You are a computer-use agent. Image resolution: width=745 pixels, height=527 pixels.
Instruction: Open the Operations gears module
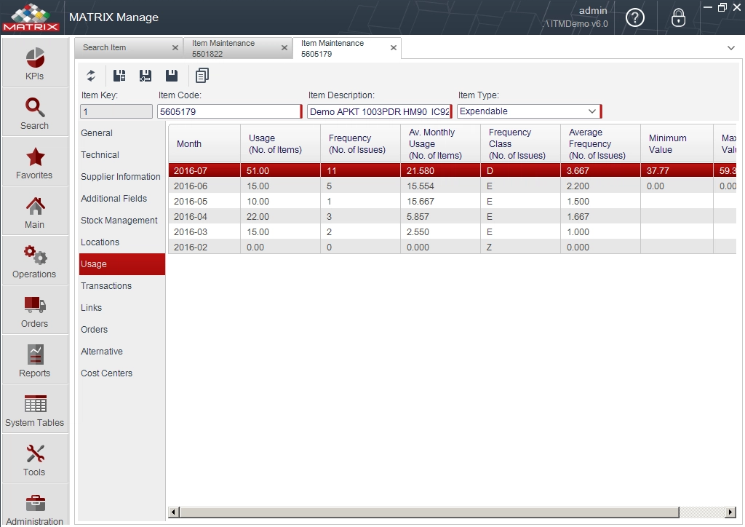point(35,261)
